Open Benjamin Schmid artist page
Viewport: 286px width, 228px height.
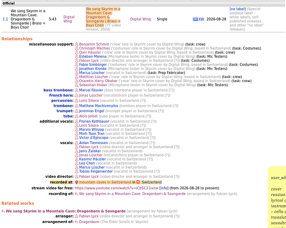(x=94, y=44)
